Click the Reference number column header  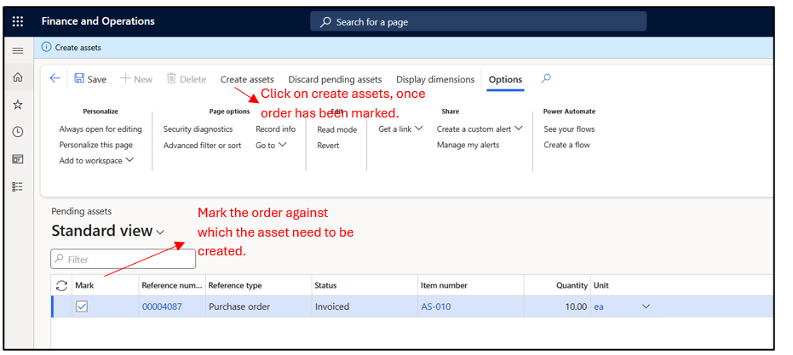[172, 285]
